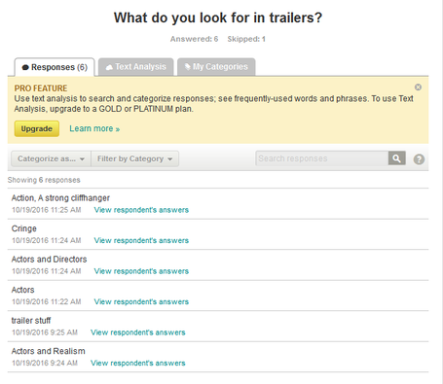Select the 'Cringe' response text

[x=24, y=228]
